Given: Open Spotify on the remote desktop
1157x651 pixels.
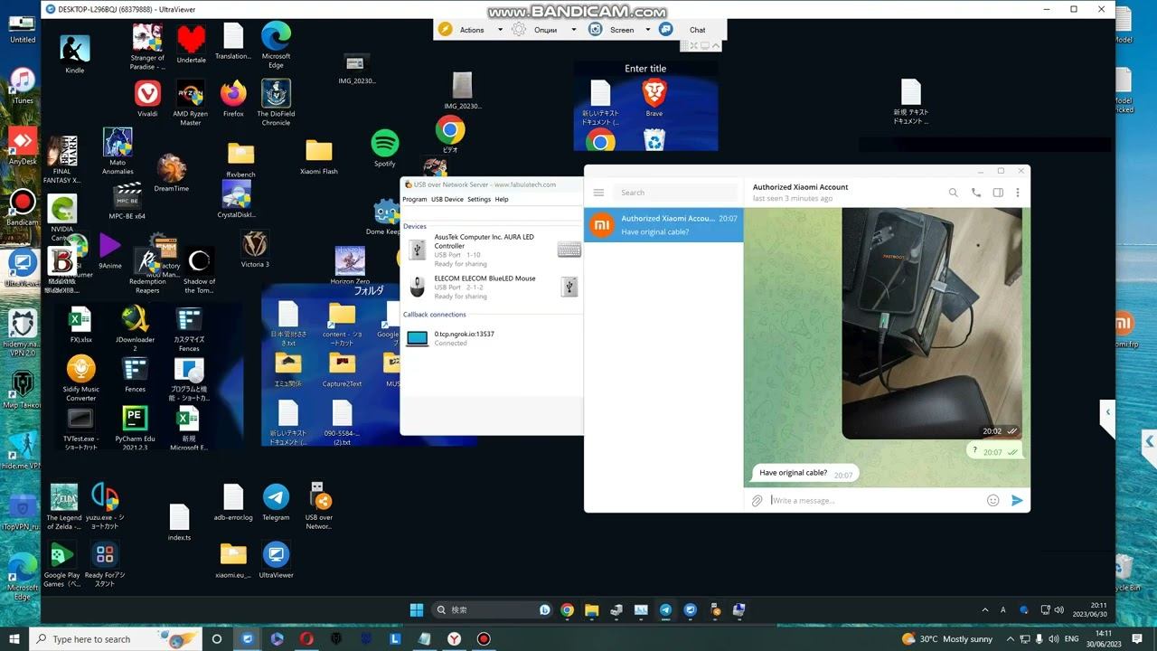Looking at the screenshot, I should click(x=385, y=148).
